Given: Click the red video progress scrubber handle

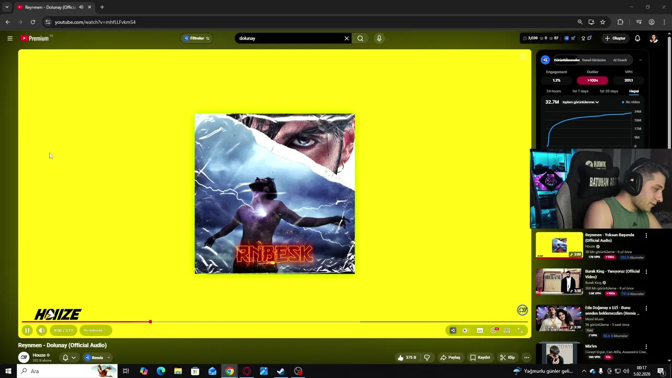Looking at the screenshot, I should (150, 321).
